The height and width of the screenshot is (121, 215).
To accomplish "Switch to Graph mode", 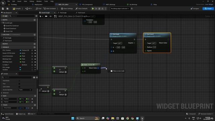I will pyautogui.click(x=208, y=9).
